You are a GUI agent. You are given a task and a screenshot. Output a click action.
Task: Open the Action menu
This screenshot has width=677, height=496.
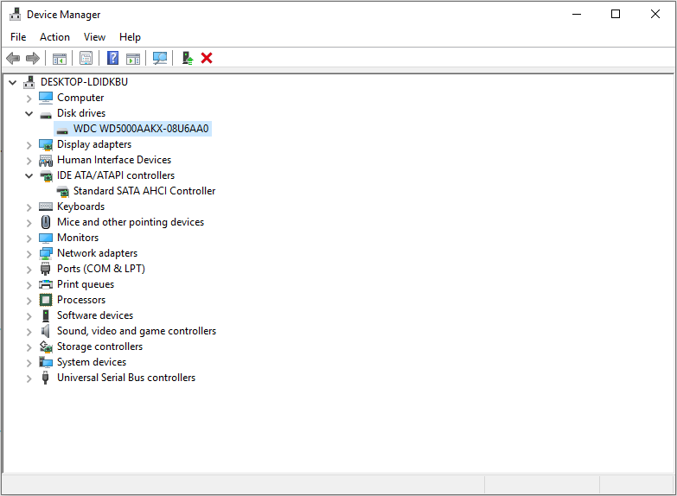(54, 37)
